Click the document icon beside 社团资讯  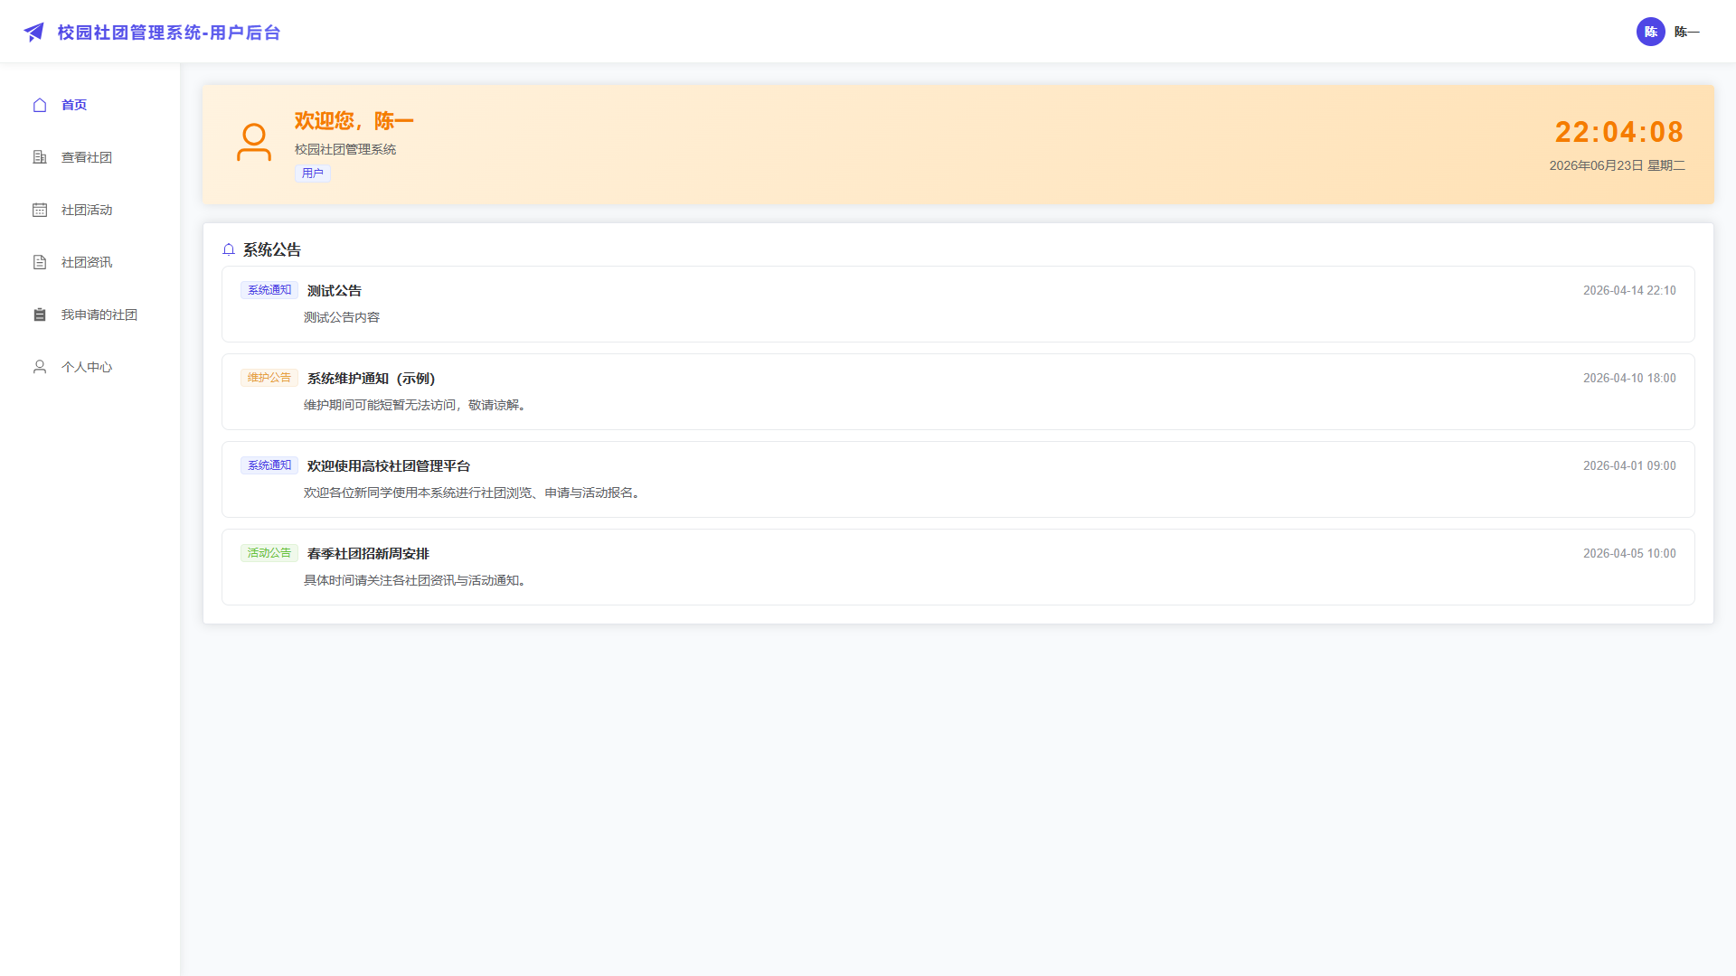(40, 262)
